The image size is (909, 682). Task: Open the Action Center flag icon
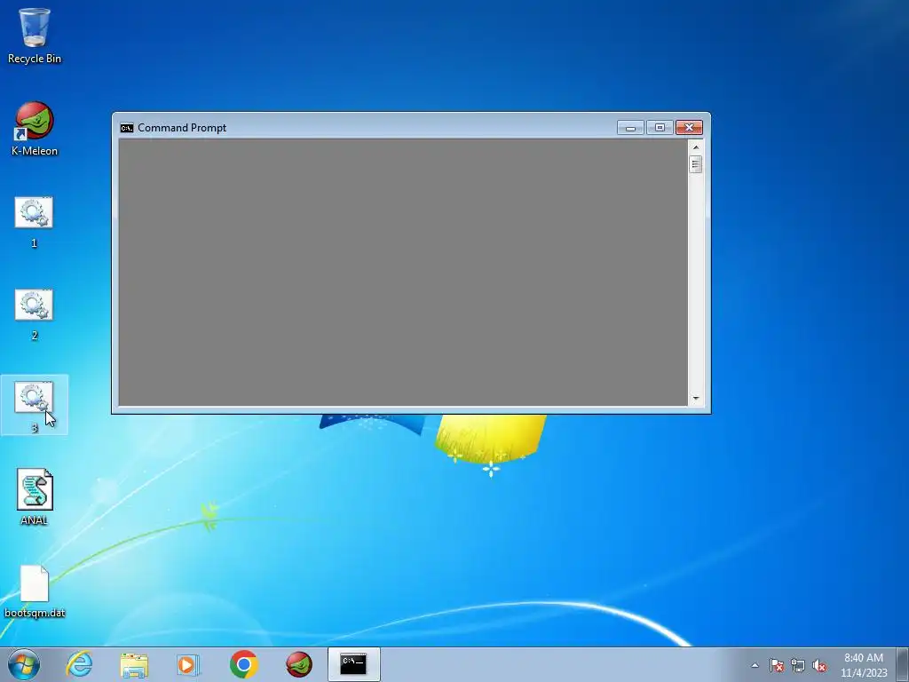point(776,665)
